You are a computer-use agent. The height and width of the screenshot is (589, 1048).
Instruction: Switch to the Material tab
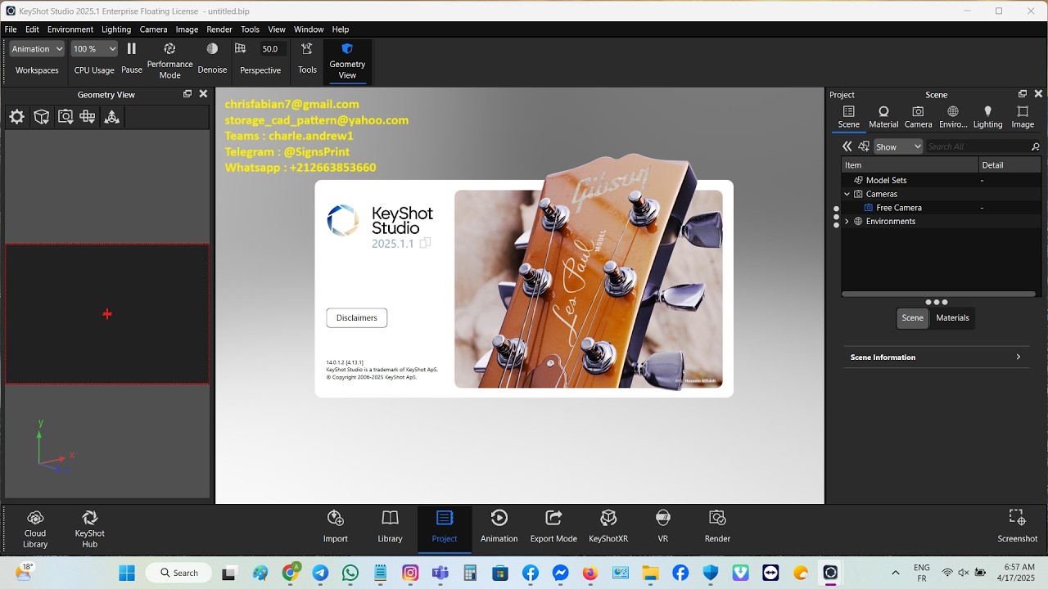(883, 117)
